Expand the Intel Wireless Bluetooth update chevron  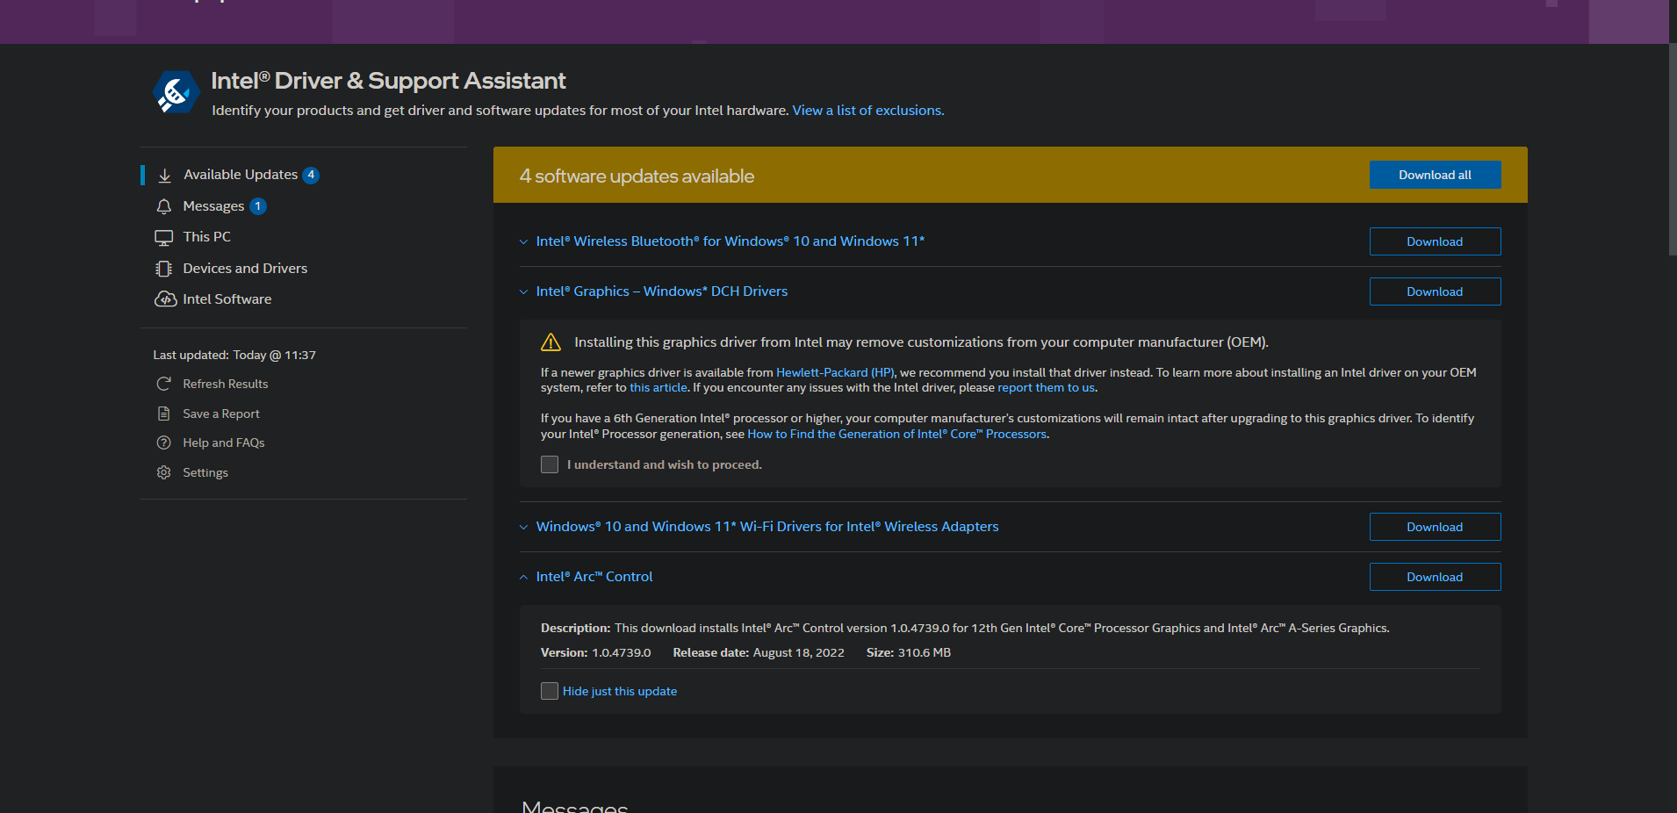[x=524, y=242]
